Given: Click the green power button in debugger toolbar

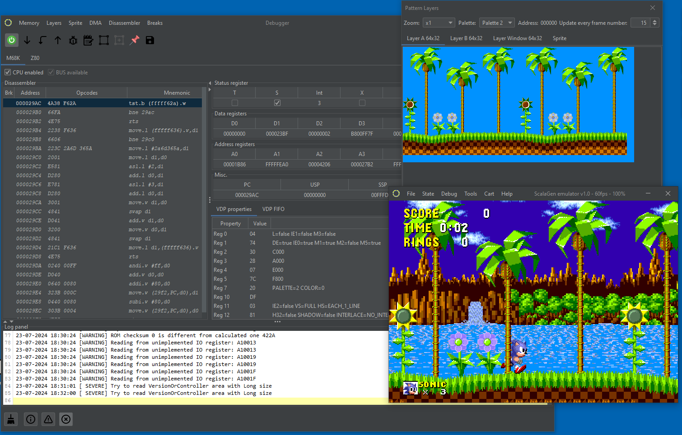Looking at the screenshot, I should click(12, 40).
